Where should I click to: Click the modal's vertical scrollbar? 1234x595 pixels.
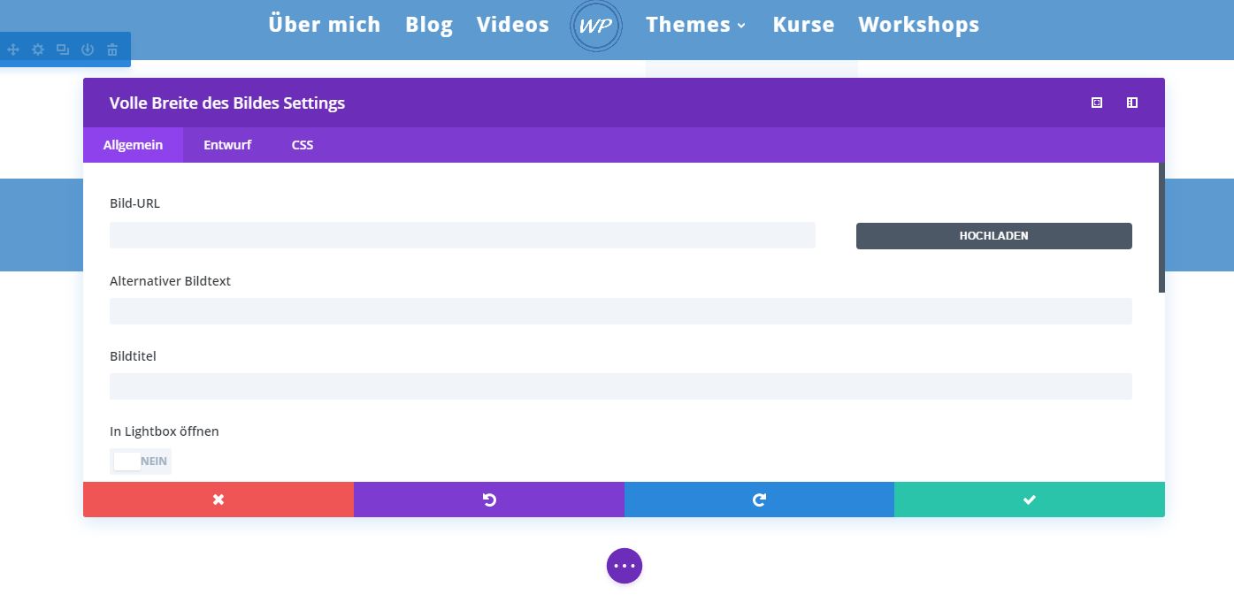[1161, 228]
